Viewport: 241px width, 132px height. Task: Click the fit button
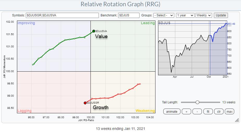[208, 111]
